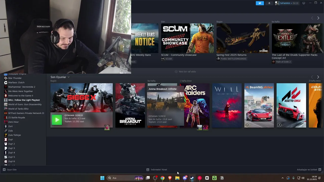
Task: Click Yeni bir raf ekle button
Action: coord(185,72)
